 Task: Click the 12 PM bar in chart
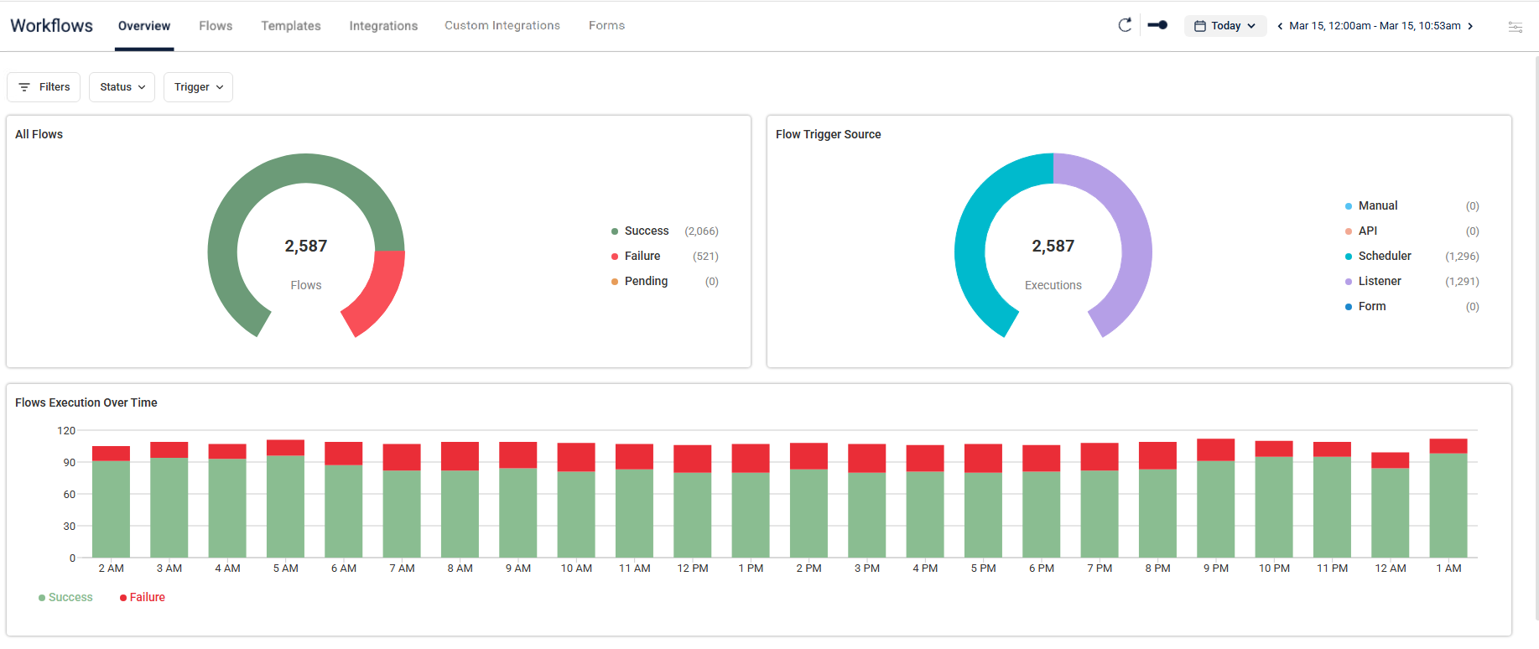coord(692,501)
